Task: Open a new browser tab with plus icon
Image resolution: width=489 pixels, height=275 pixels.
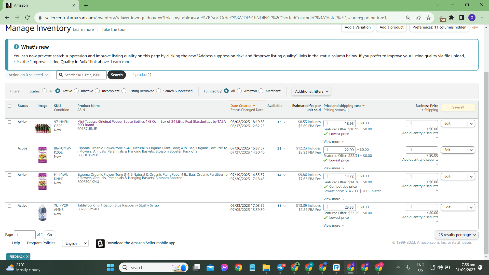Action: click(86, 5)
